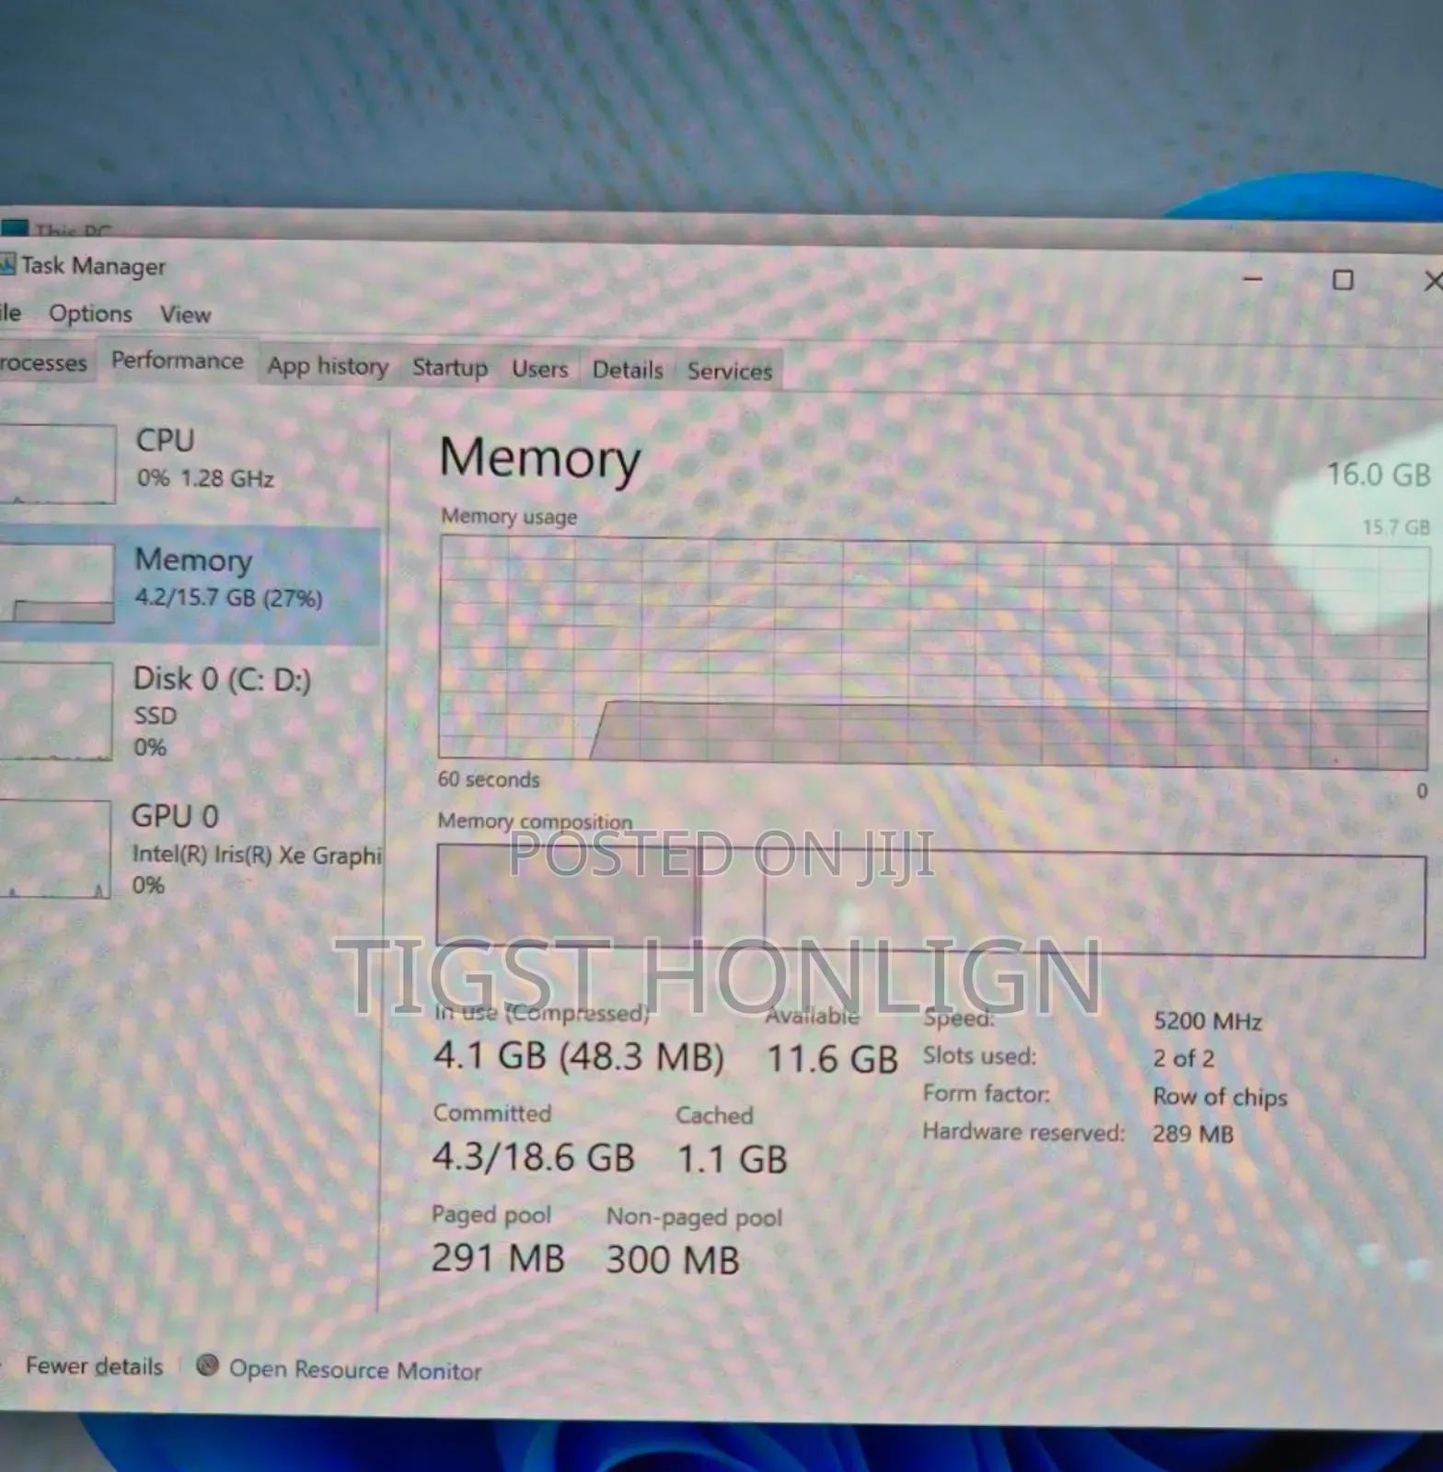Open the Startup tab
This screenshot has width=1443, height=1472.
point(450,368)
